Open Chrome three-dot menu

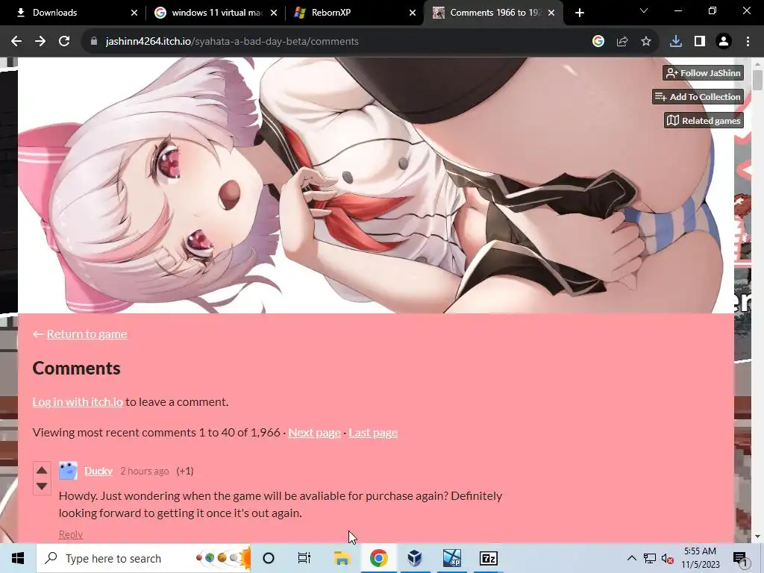(x=748, y=42)
